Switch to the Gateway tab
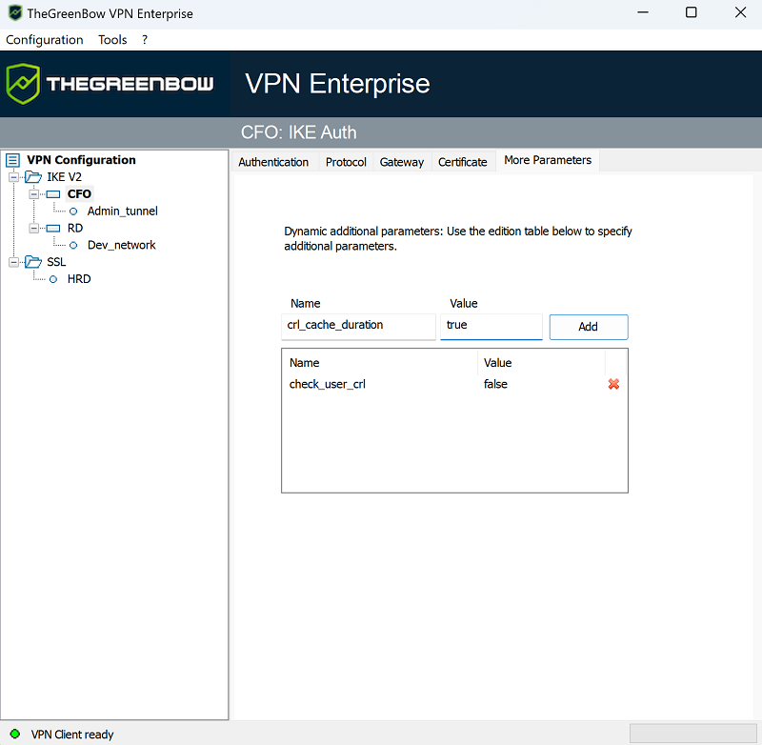The width and height of the screenshot is (762, 745). [x=402, y=162]
